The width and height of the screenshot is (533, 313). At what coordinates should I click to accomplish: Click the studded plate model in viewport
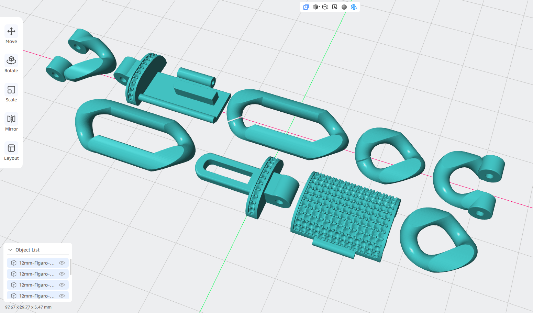click(x=345, y=216)
